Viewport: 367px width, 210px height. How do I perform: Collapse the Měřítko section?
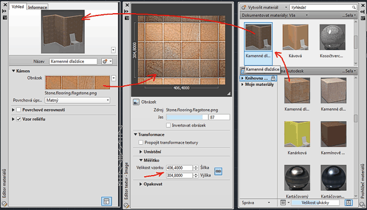click(x=141, y=160)
